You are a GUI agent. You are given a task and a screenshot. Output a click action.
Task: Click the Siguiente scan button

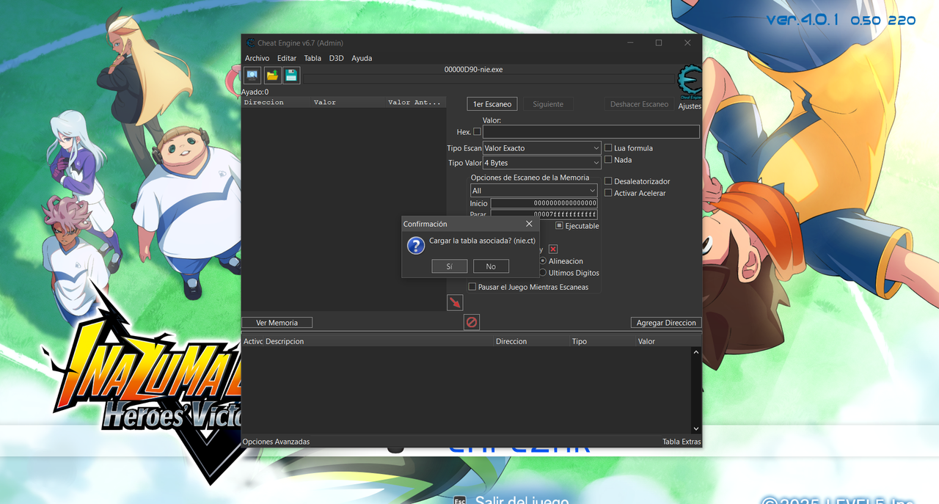(548, 104)
